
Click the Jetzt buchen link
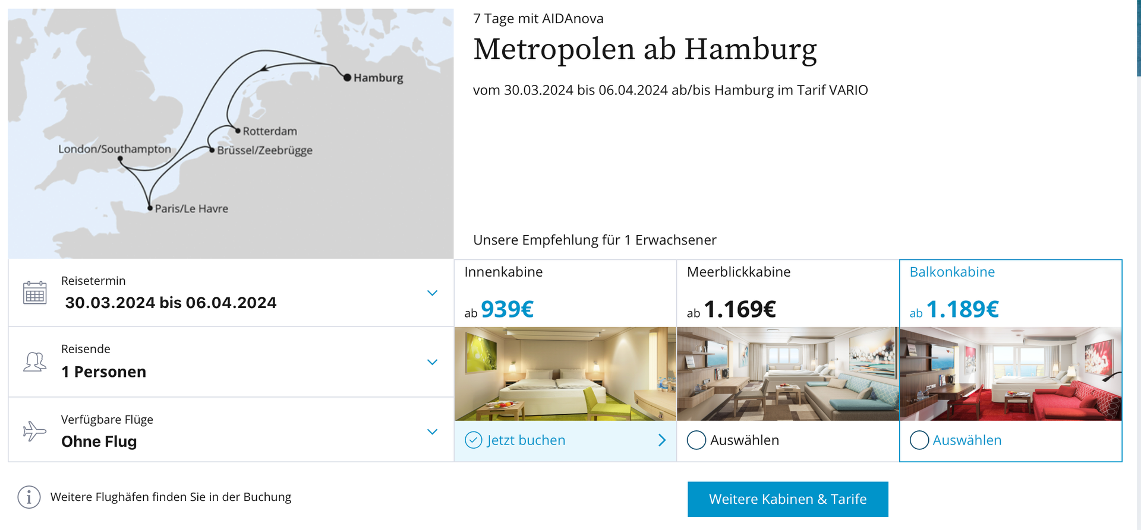[526, 440]
